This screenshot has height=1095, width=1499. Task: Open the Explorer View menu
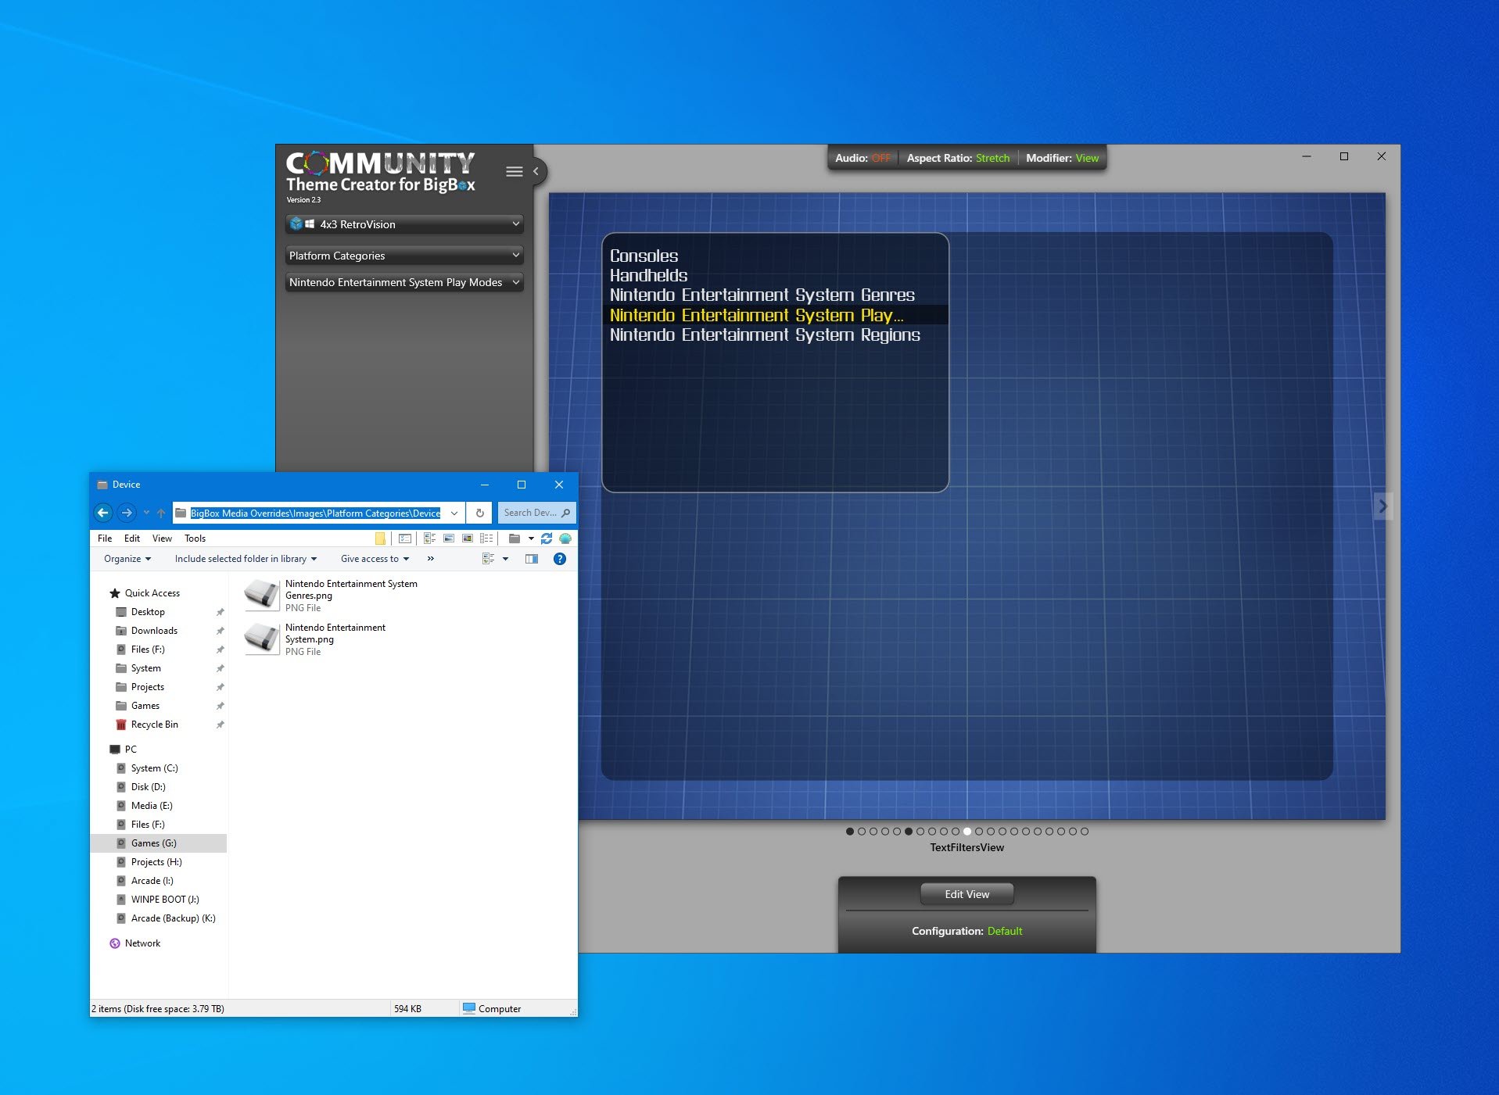point(162,539)
